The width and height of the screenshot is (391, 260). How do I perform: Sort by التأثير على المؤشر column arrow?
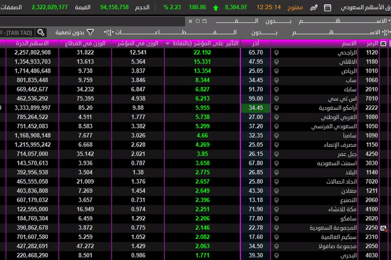coord(169,43)
